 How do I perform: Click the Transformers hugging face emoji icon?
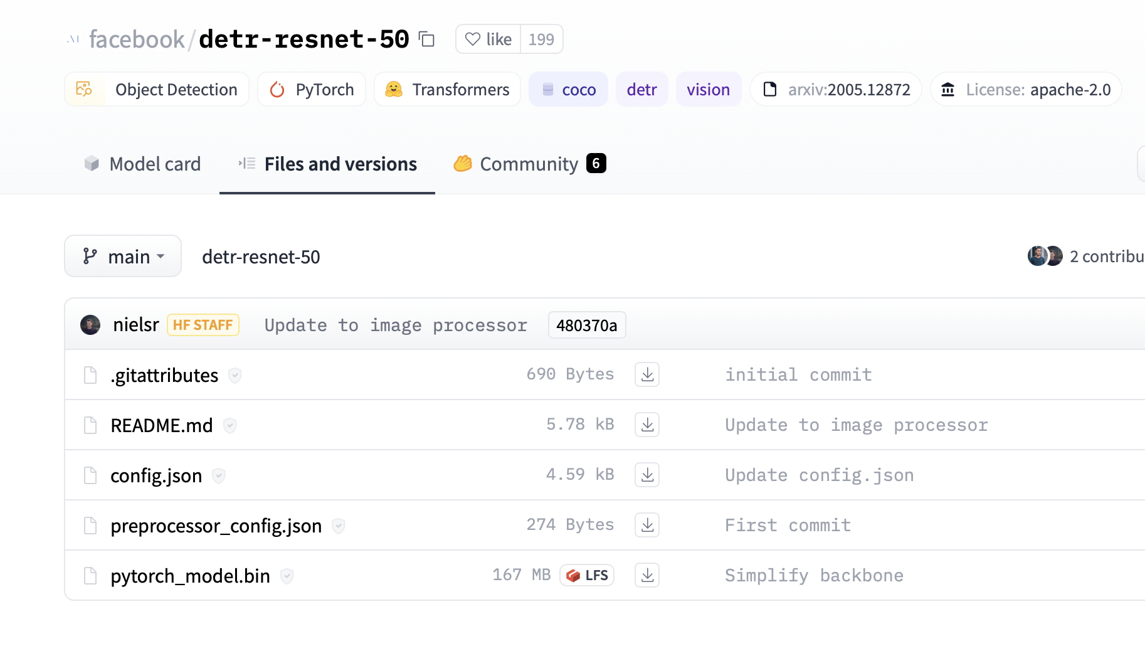(x=394, y=89)
